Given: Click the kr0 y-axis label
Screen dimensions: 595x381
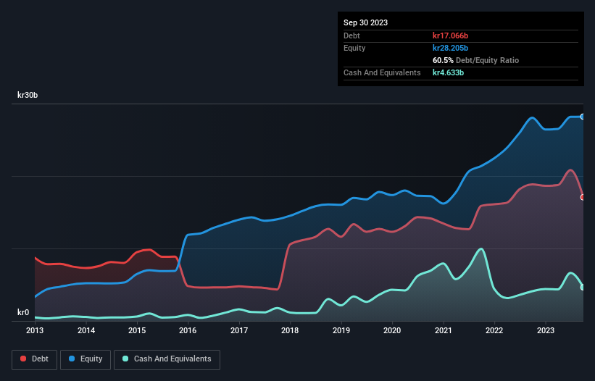Looking at the screenshot, I should pos(23,312).
